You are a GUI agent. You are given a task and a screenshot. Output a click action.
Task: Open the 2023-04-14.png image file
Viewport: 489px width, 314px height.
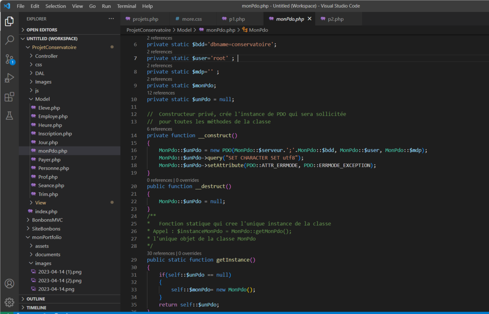pyautogui.click(x=56, y=289)
